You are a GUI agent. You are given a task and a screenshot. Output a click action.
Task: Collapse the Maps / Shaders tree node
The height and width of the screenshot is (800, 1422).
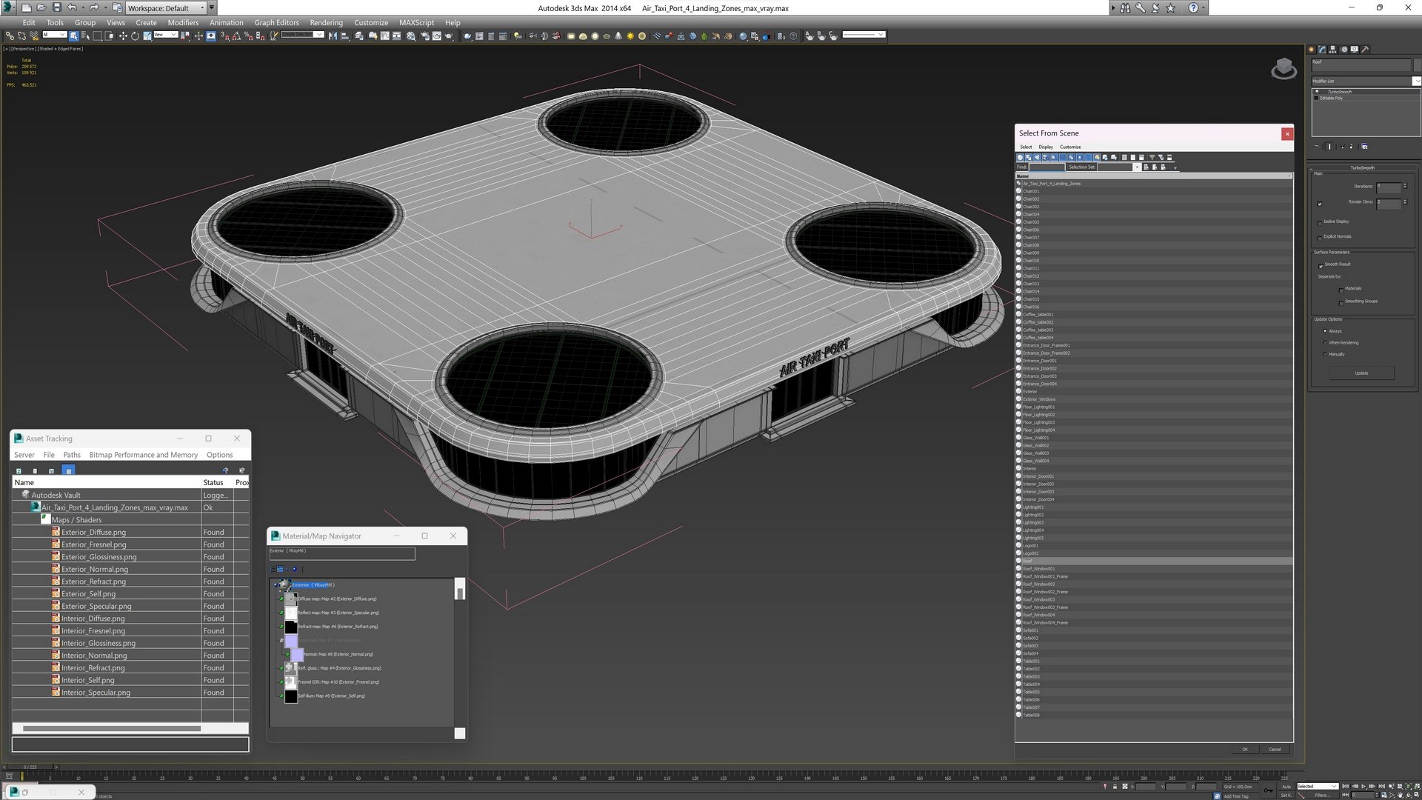click(x=46, y=519)
